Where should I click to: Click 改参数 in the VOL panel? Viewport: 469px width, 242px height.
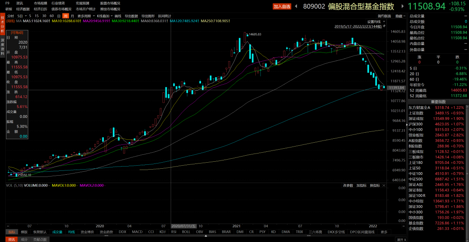[348, 186]
